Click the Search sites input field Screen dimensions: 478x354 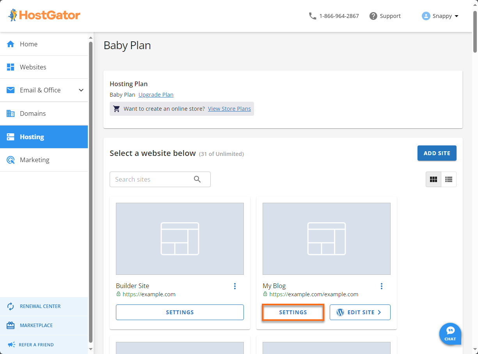(152, 179)
